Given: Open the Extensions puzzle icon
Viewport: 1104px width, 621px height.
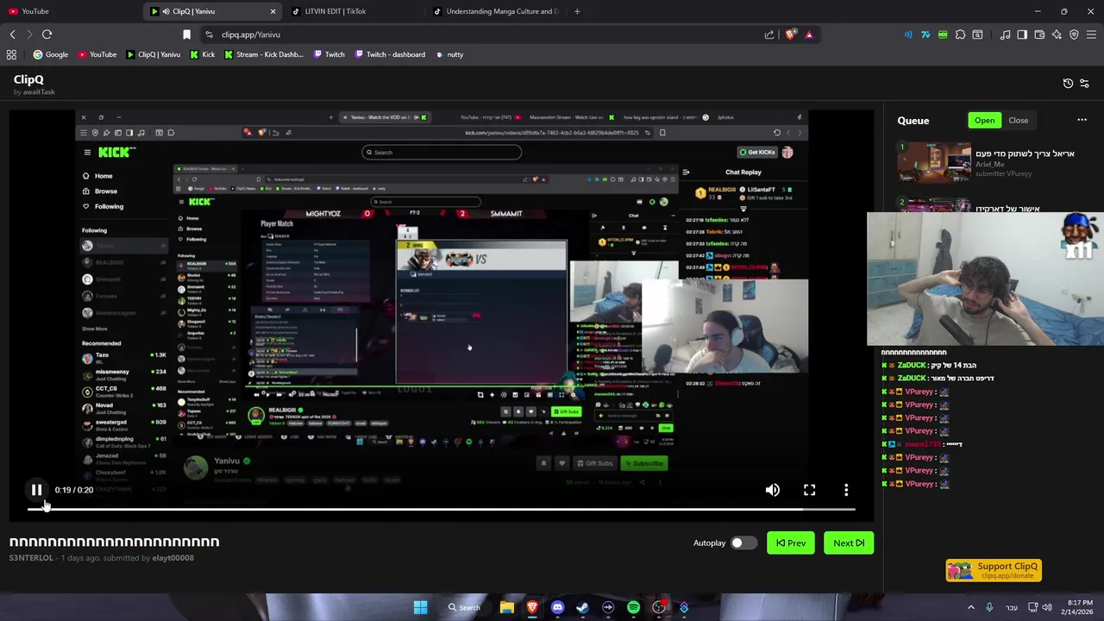Looking at the screenshot, I should tap(960, 34).
